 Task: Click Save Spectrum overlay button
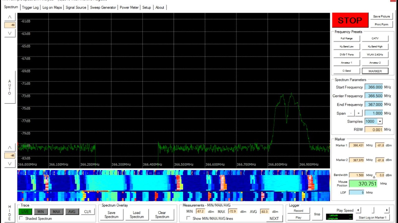pos(111,215)
